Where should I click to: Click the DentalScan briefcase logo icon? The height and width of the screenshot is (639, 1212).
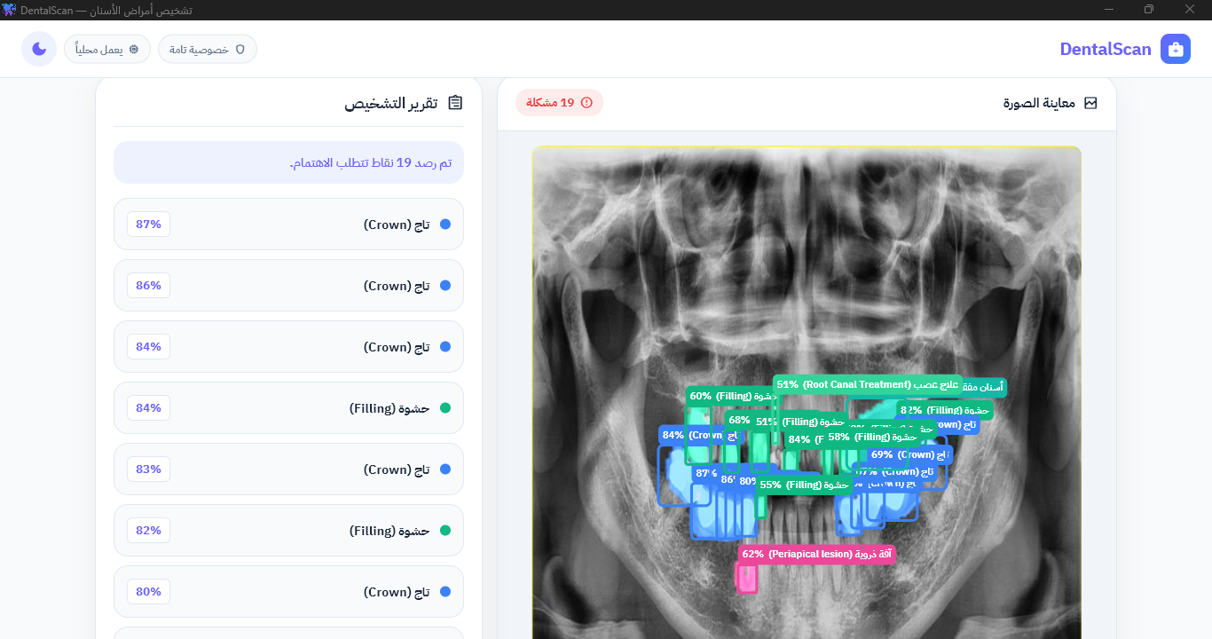[1176, 49]
